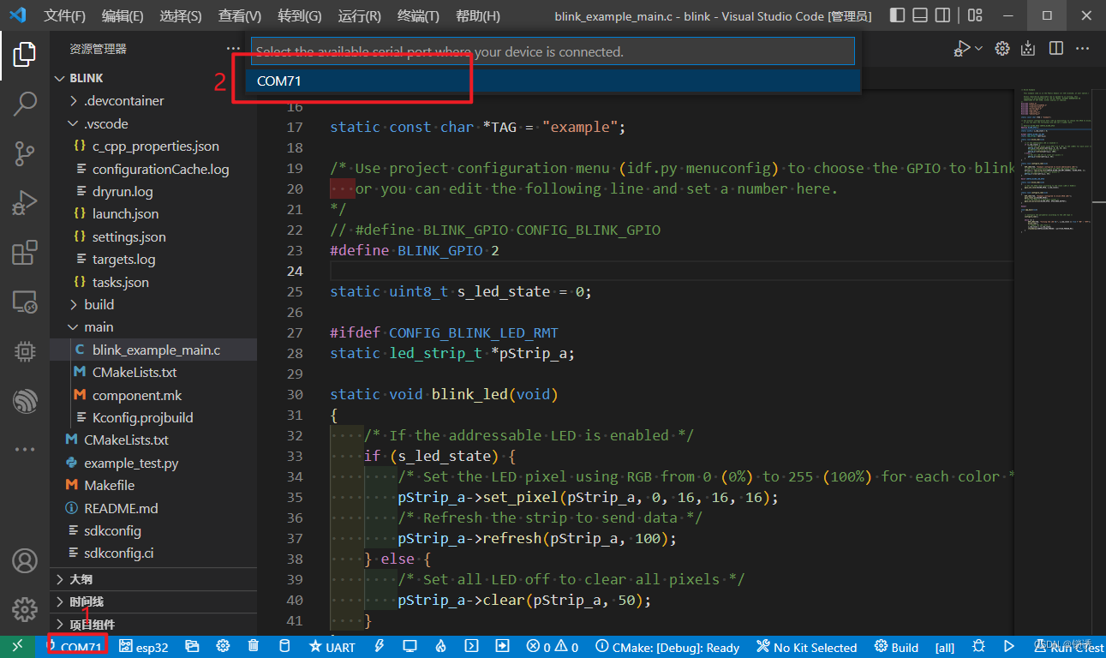Click the full clean trash icon in status bar

(254, 647)
